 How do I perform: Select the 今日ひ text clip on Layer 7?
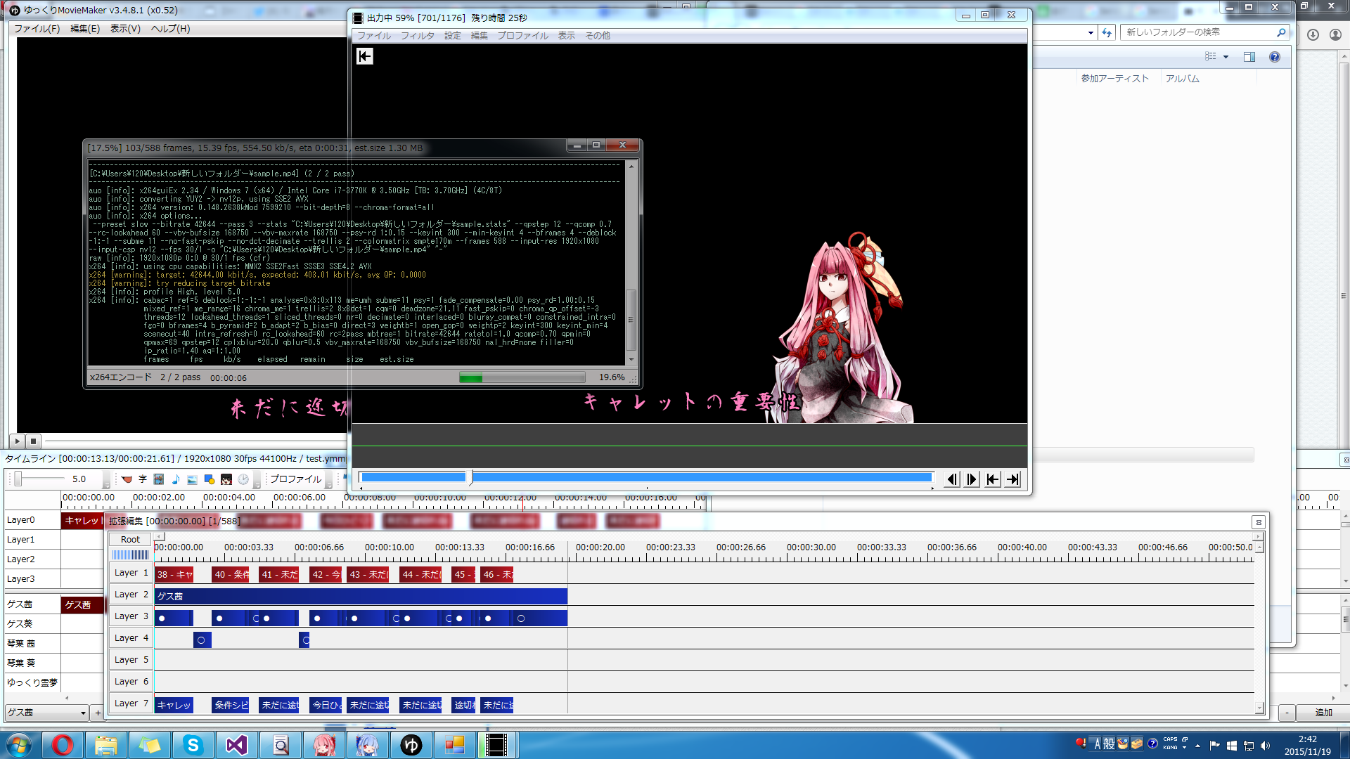pos(326,705)
